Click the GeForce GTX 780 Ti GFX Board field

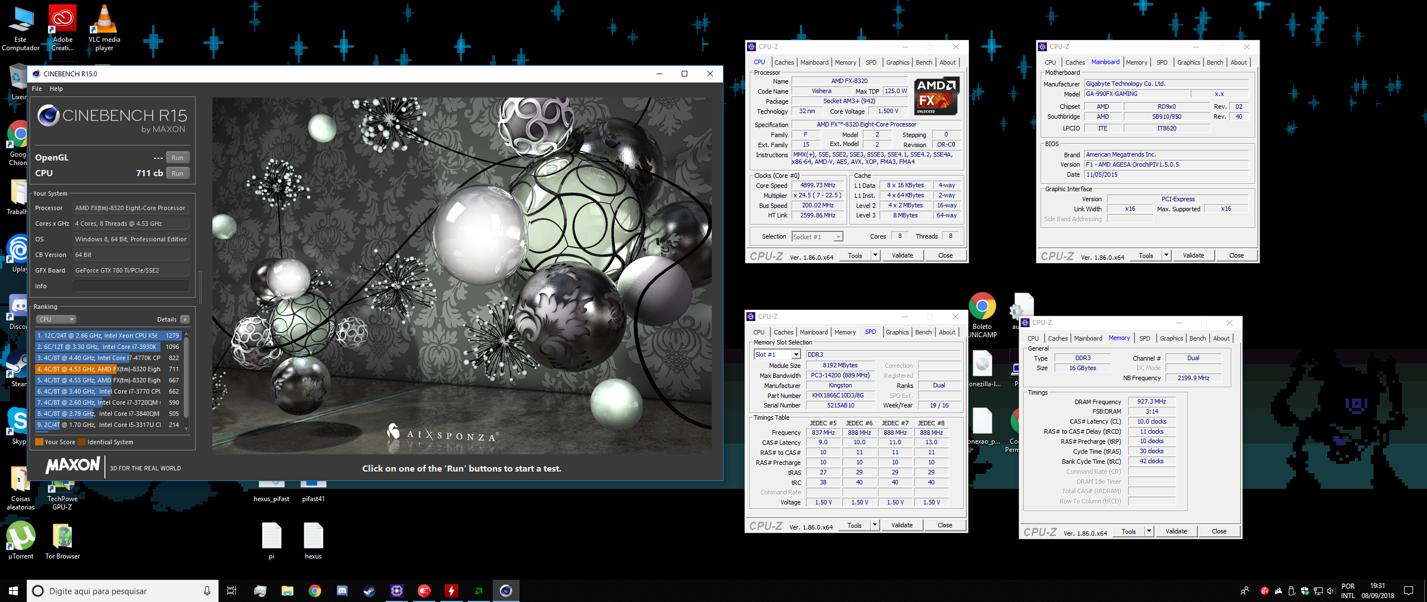click(131, 270)
